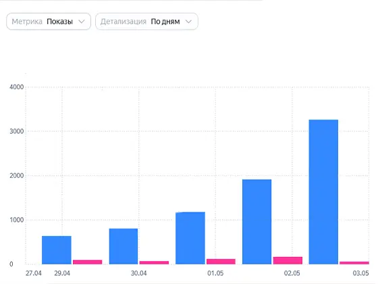Click the 30.04 x-axis date label
Viewport: 378px width, 284px height.
[x=138, y=273]
